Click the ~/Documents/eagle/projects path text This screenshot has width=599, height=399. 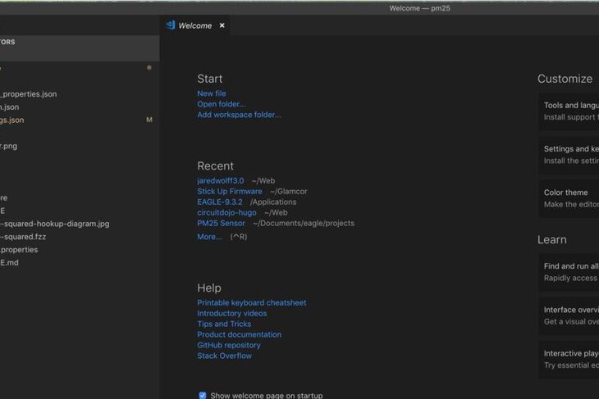[304, 223]
